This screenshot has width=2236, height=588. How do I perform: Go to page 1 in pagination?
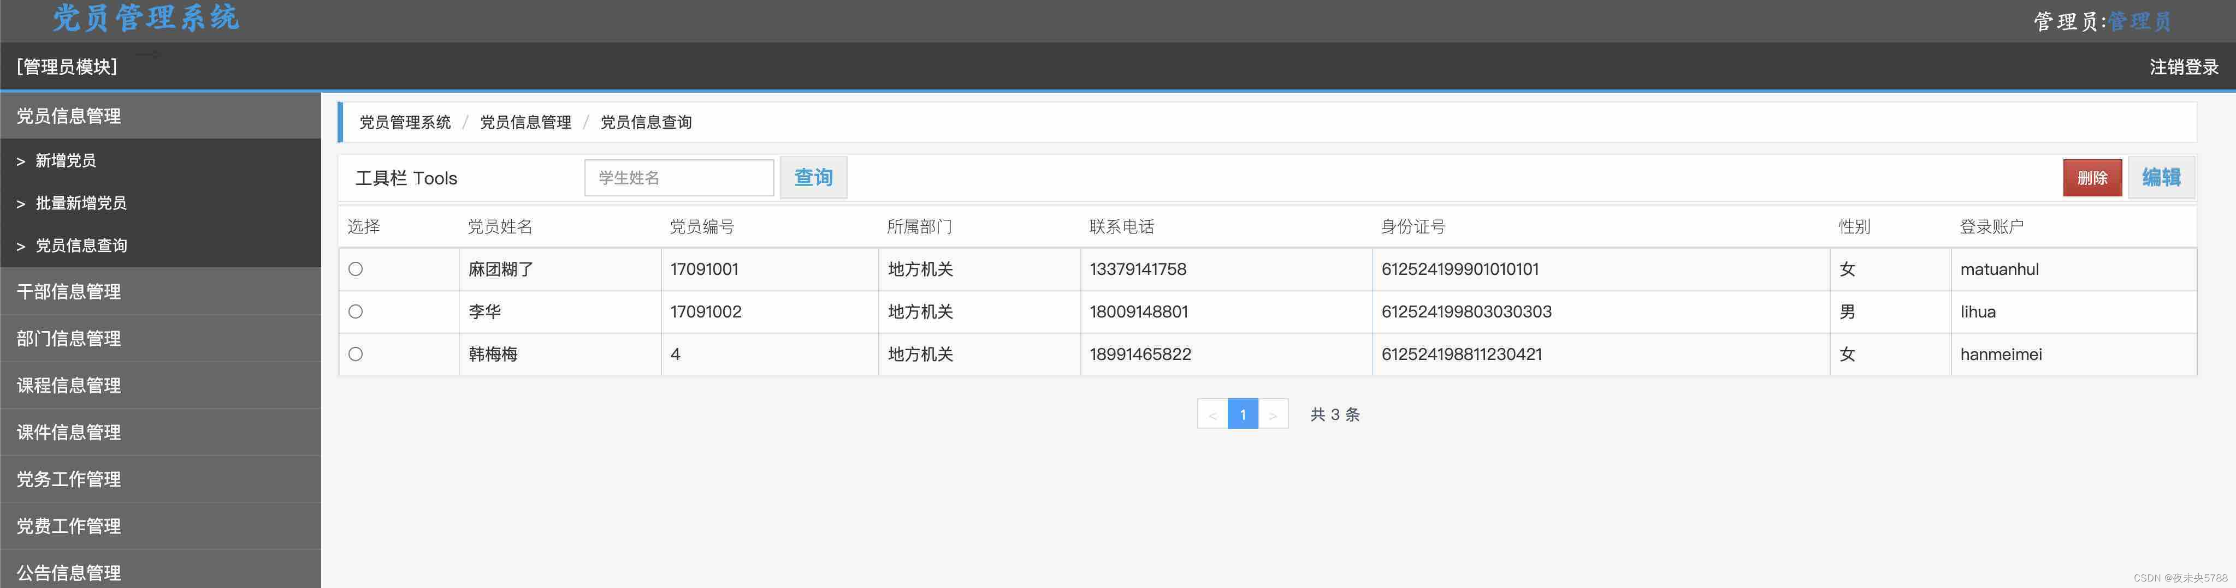pyautogui.click(x=1242, y=415)
